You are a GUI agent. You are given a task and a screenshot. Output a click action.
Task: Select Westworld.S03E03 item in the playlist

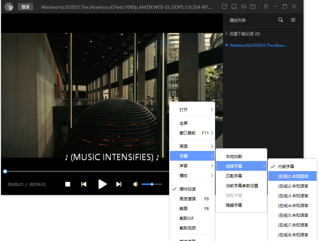click(258, 45)
